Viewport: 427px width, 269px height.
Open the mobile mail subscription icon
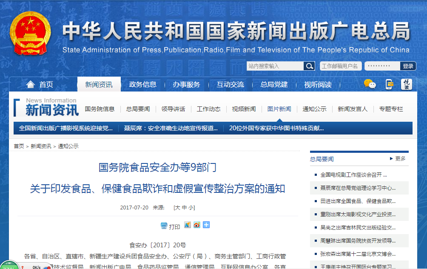coord(389,84)
